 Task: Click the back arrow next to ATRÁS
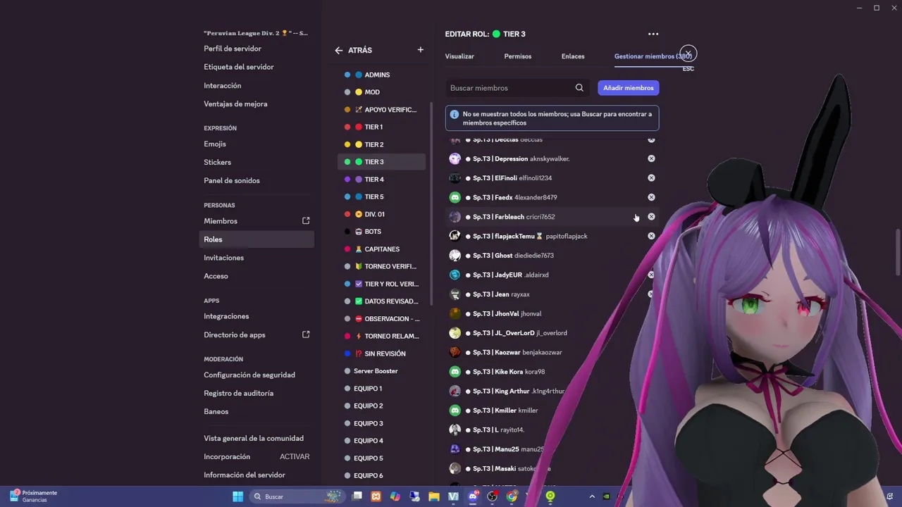(339, 50)
